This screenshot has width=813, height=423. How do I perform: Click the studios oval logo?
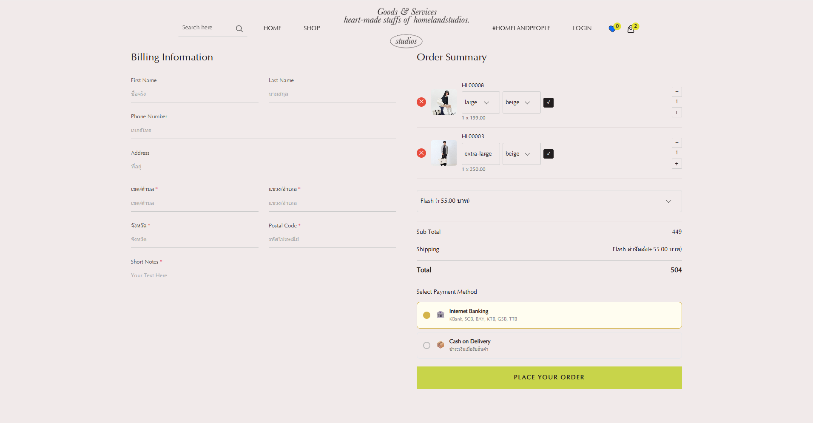(406, 41)
